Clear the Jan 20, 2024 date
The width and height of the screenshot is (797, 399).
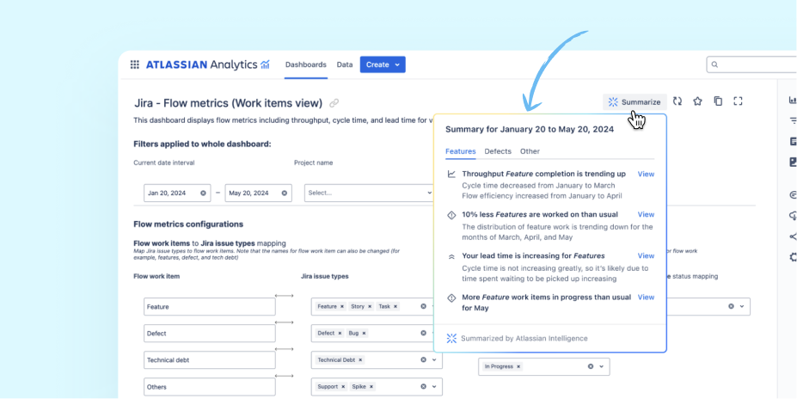tap(203, 193)
